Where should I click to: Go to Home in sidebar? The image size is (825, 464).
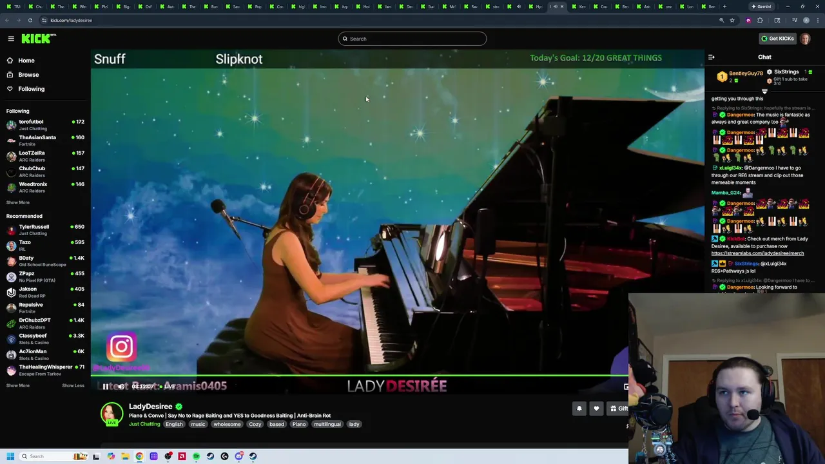click(26, 61)
